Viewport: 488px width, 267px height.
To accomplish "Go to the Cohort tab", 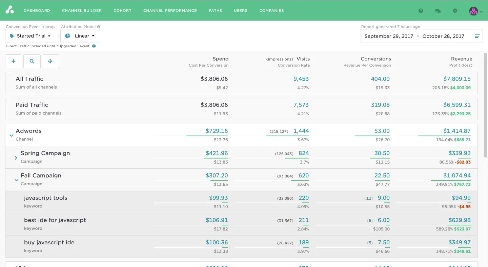I will pyautogui.click(x=122, y=10).
